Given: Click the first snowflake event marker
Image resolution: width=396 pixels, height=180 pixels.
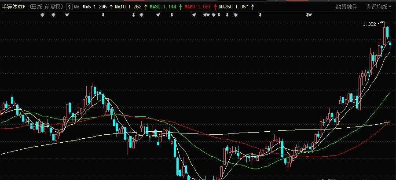Looking at the screenshot, I should pyautogui.click(x=42, y=15).
